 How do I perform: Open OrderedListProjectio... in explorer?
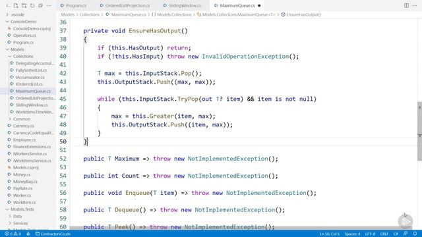(x=35, y=98)
